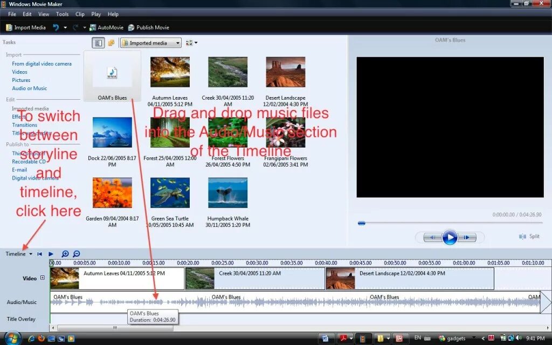Select the OAM's Blues WMA audio file icon

[112, 73]
